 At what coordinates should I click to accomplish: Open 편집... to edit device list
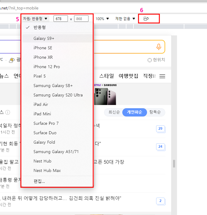[x=57, y=181]
